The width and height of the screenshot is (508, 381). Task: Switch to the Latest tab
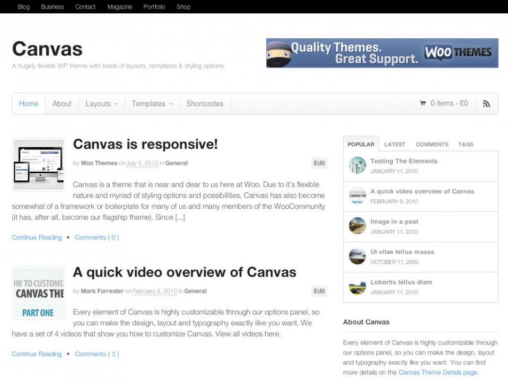coord(395,144)
